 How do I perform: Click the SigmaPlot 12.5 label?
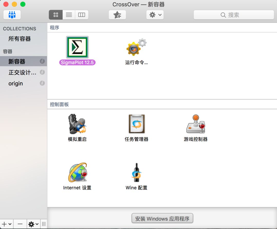coord(77,63)
